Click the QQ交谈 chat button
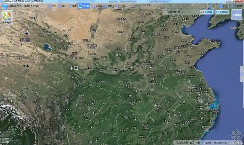 (x=207, y=12)
